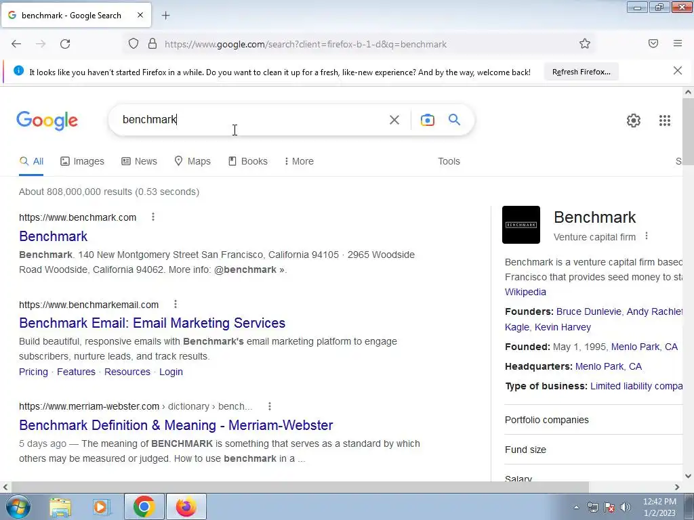
Task: Switch to Books results tab
Action: (x=248, y=161)
